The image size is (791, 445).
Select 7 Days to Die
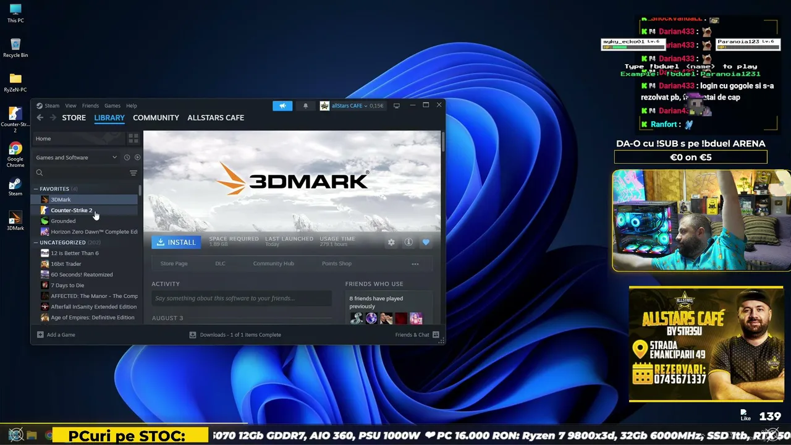[x=85, y=286]
